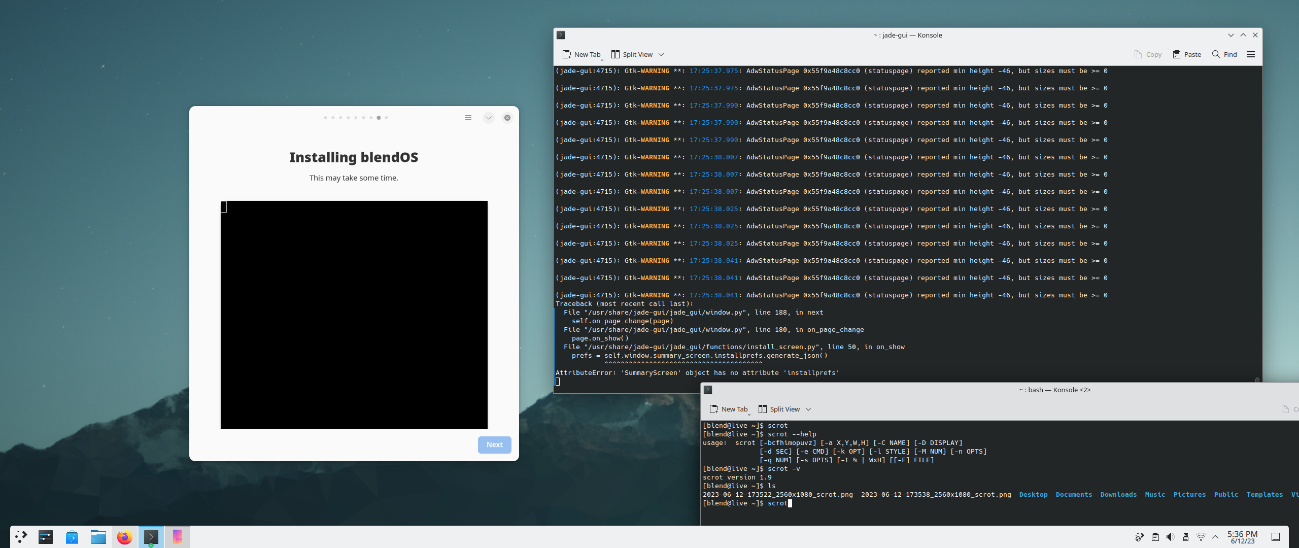Image resolution: width=1299 pixels, height=548 pixels.
Task: Open Konsole hamburger menu
Action: [x=1251, y=54]
